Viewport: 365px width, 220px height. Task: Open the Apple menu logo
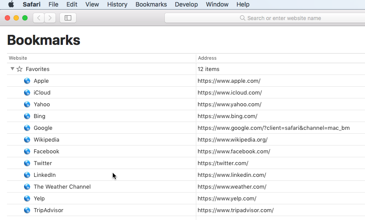click(11, 4)
